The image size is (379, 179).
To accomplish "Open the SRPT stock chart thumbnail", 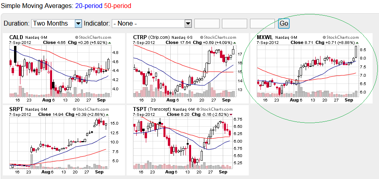I will pyautogui.click(x=64, y=140).
